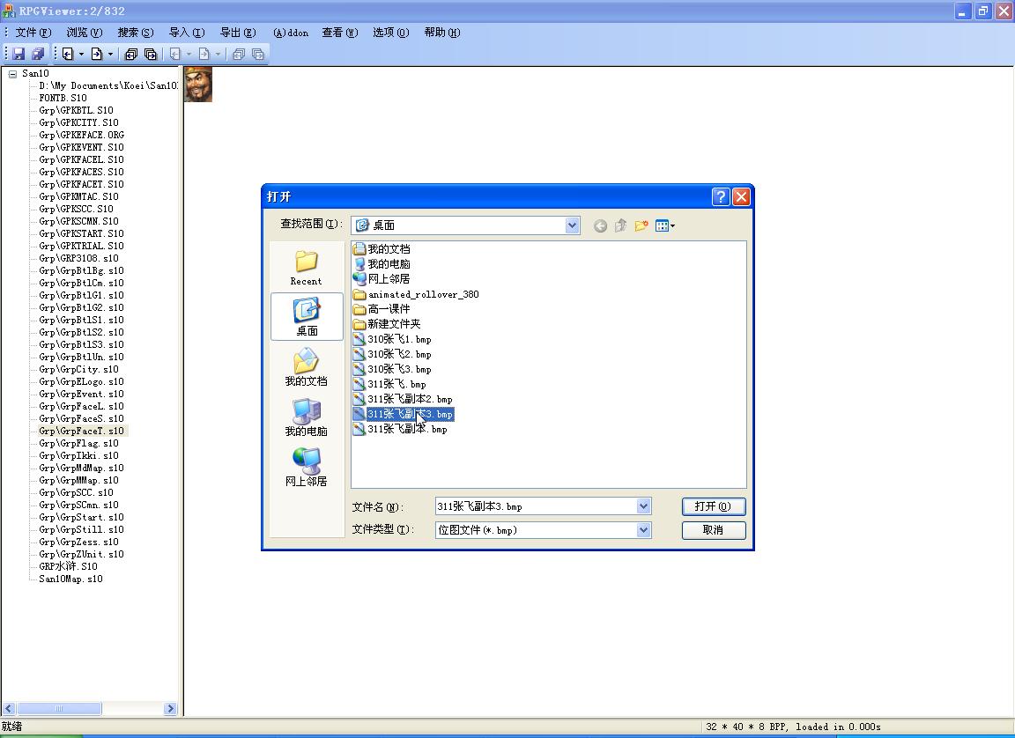Click the 桌面 shortcut in places bar
Viewport: 1015px width, 738px height.
(x=307, y=316)
